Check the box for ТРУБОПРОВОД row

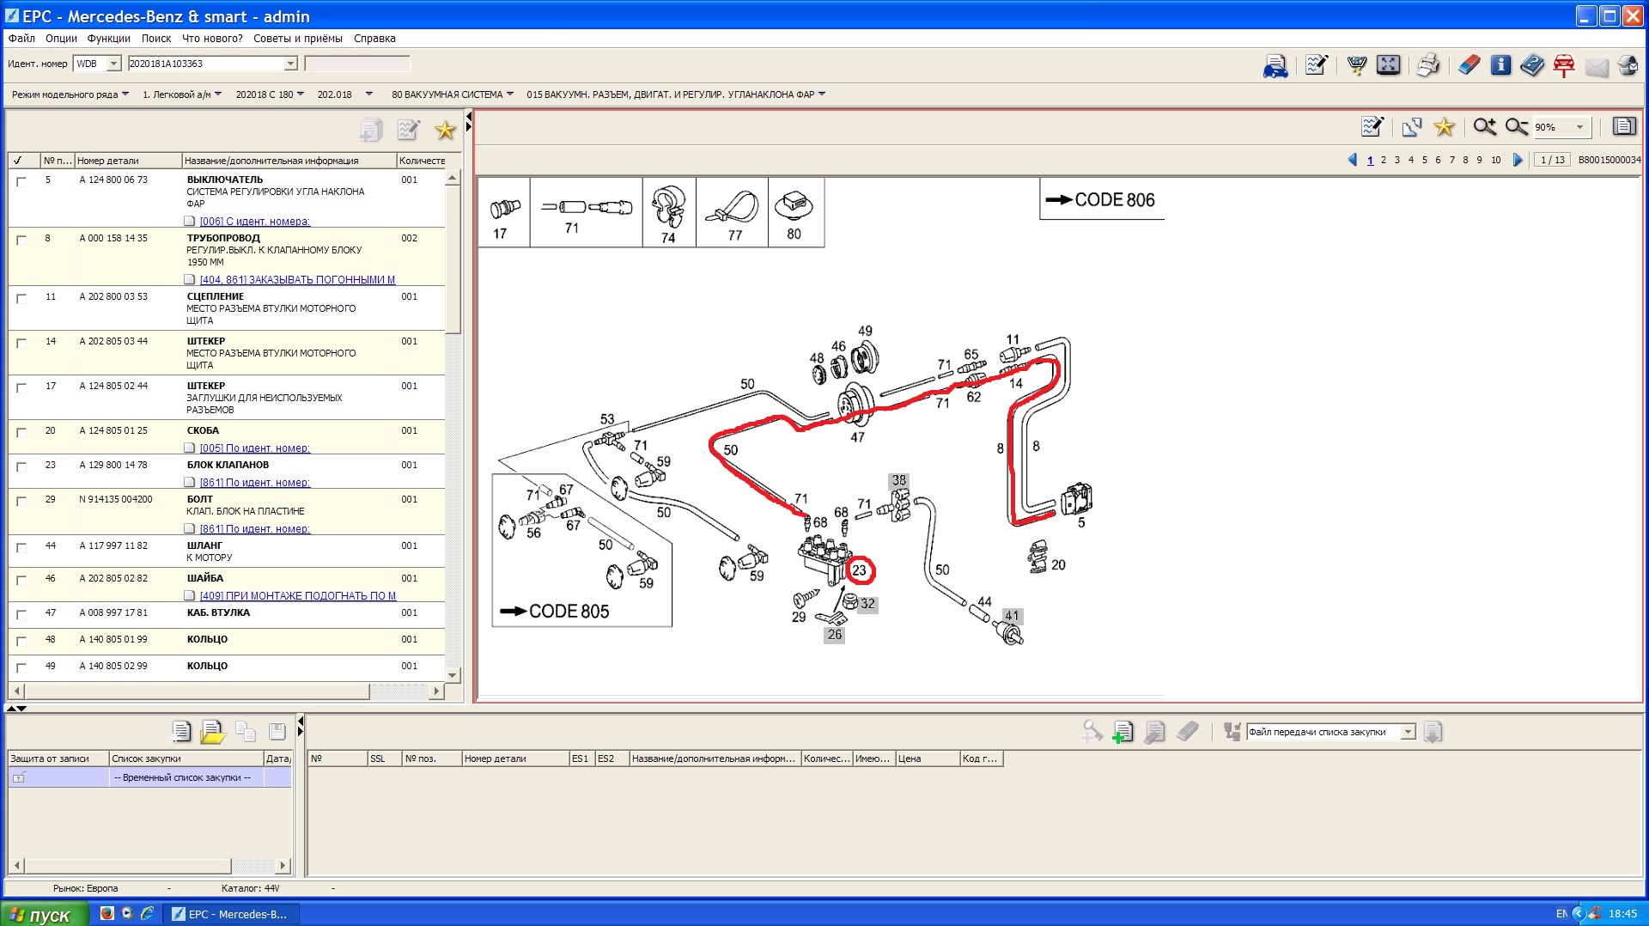tap(21, 240)
